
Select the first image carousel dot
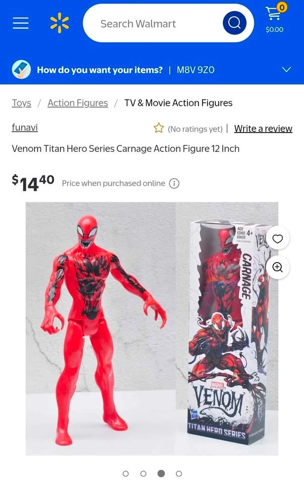pos(126,474)
